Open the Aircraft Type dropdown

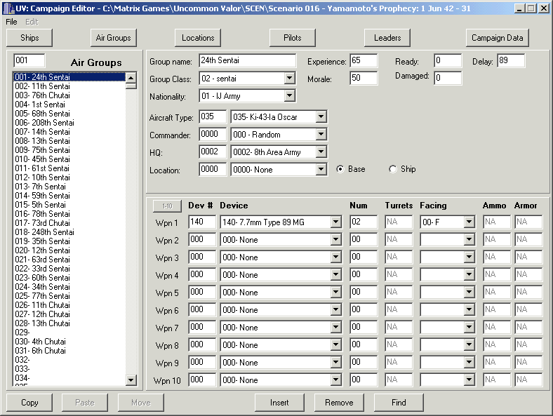[x=321, y=116]
